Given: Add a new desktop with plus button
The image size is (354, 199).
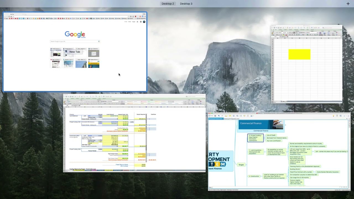Looking at the screenshot, I should 348,4.
